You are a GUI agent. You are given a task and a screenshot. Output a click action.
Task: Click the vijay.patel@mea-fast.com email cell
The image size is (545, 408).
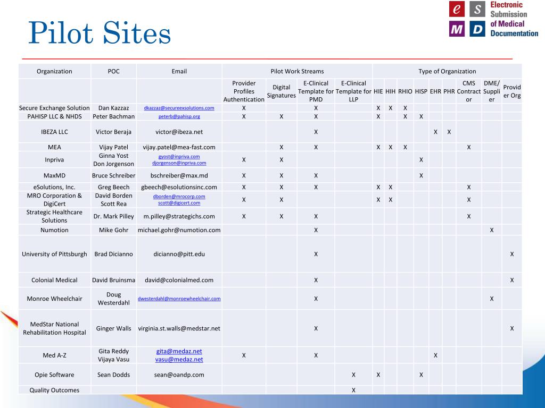[x=179, y=147]
